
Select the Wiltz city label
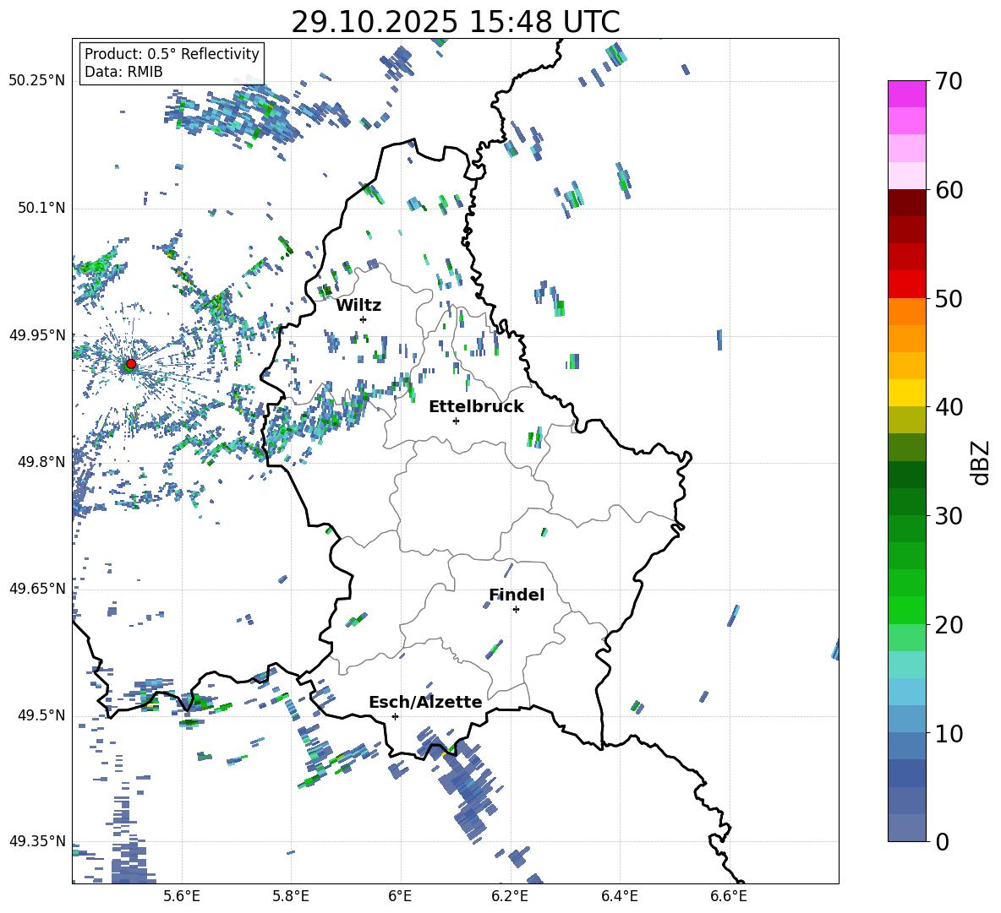click(358, 305)
